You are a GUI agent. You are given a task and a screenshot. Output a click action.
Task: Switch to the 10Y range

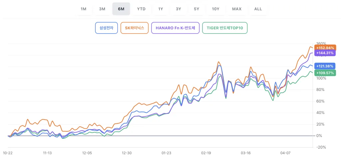(215, 9)
